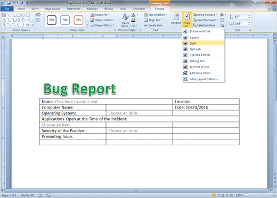277x198 pixels.
Task: Open the Selection Pane
Action: coord(205,26)
